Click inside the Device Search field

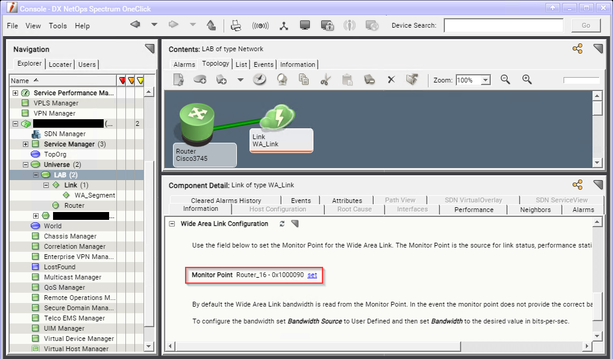[503, 25]
